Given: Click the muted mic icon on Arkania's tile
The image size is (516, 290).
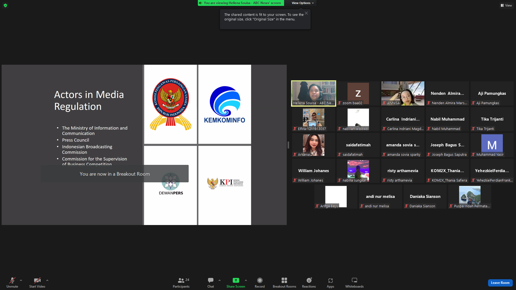Looking at the screenshot, I should tap(295, 154).
